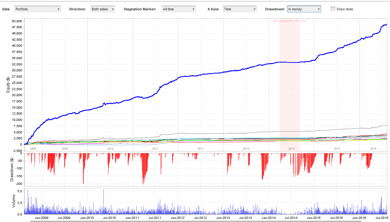Viewport: 390px width, 222px height.
Task: Click the 2011 year label in the equity chart
Action: [x=155, y=149]
